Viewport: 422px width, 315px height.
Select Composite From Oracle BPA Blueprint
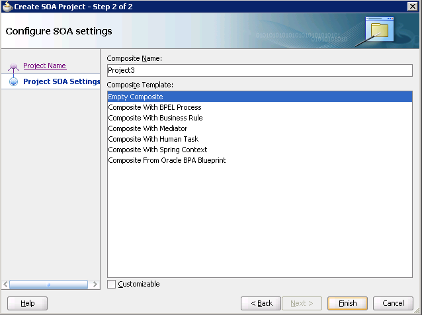tap(260, 160)
